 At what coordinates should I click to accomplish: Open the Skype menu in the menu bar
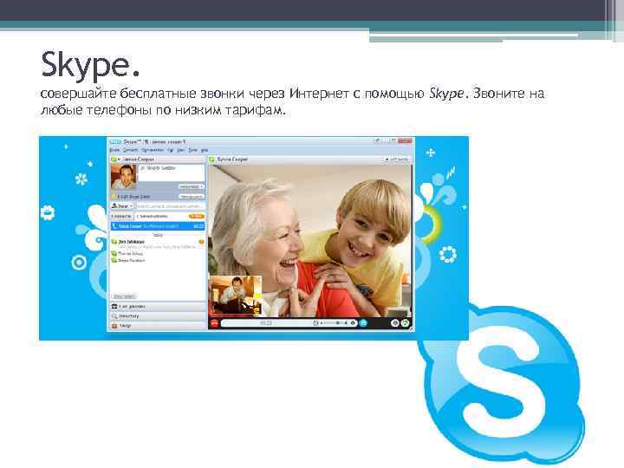(x=114, y=150)
